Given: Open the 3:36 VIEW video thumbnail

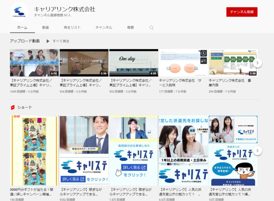Looking at the screenshot, I should click(x=84, y=63).
